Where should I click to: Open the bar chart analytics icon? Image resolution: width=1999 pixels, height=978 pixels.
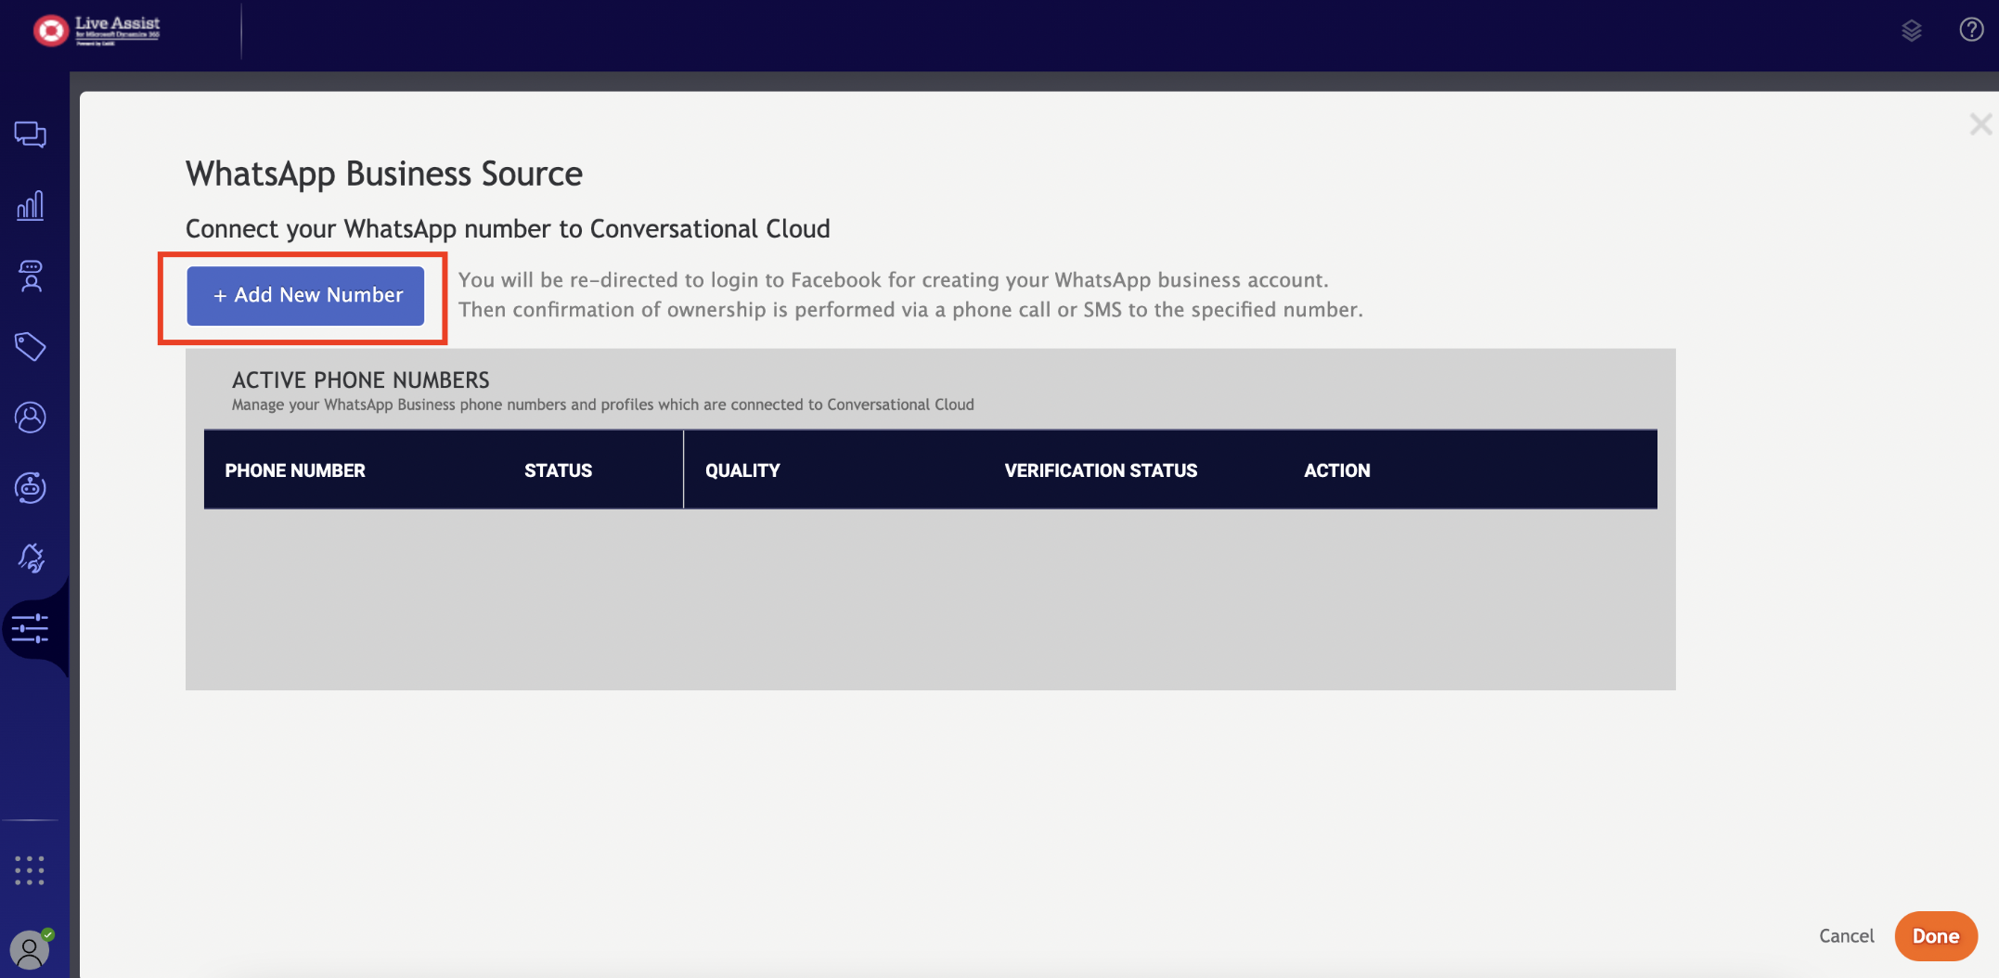pyautogui.click(x=31, y=205)
